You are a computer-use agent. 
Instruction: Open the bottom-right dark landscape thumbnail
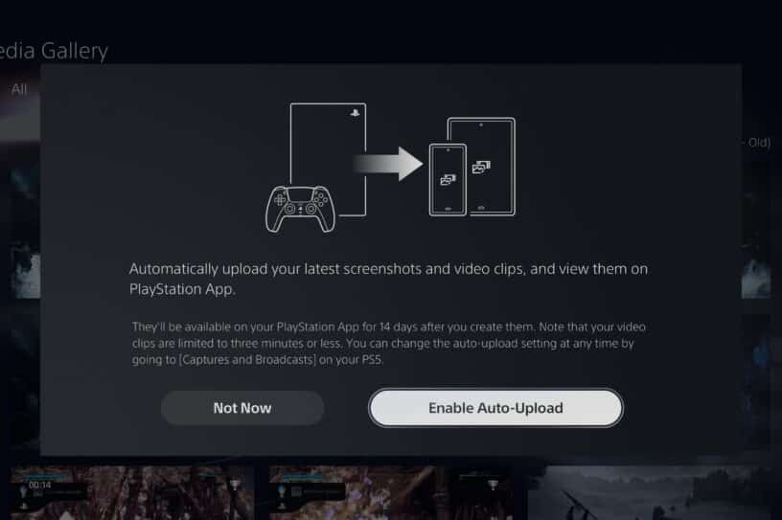(x=655, y=493)
